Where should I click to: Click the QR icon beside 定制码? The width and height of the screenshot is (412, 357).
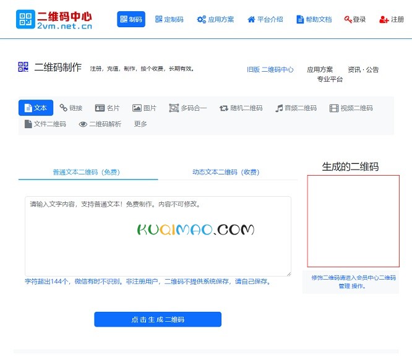pyautogui.click(x=159, y=19)
